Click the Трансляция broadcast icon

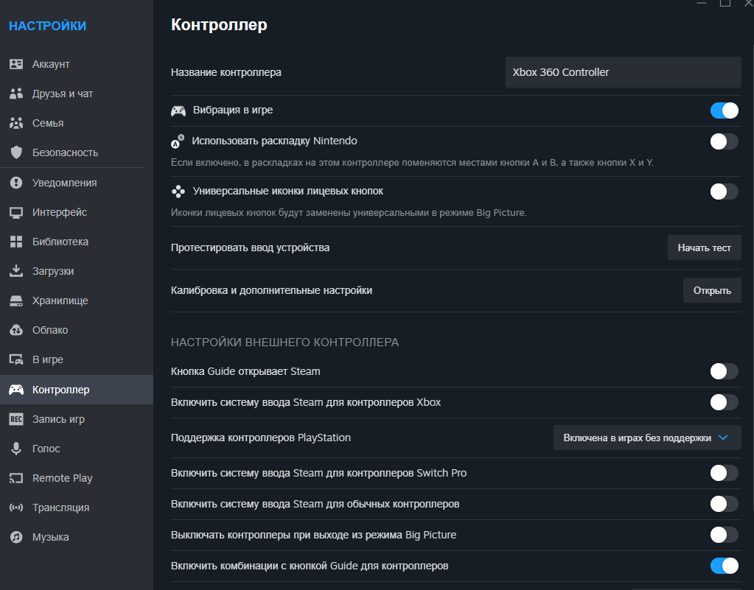point(16,508)
